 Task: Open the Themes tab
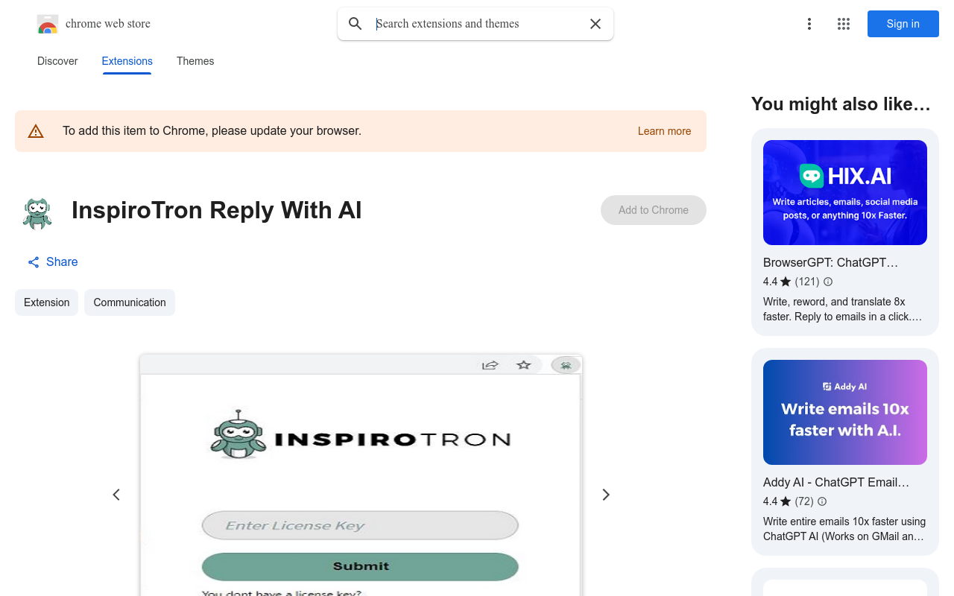(195, 61)
